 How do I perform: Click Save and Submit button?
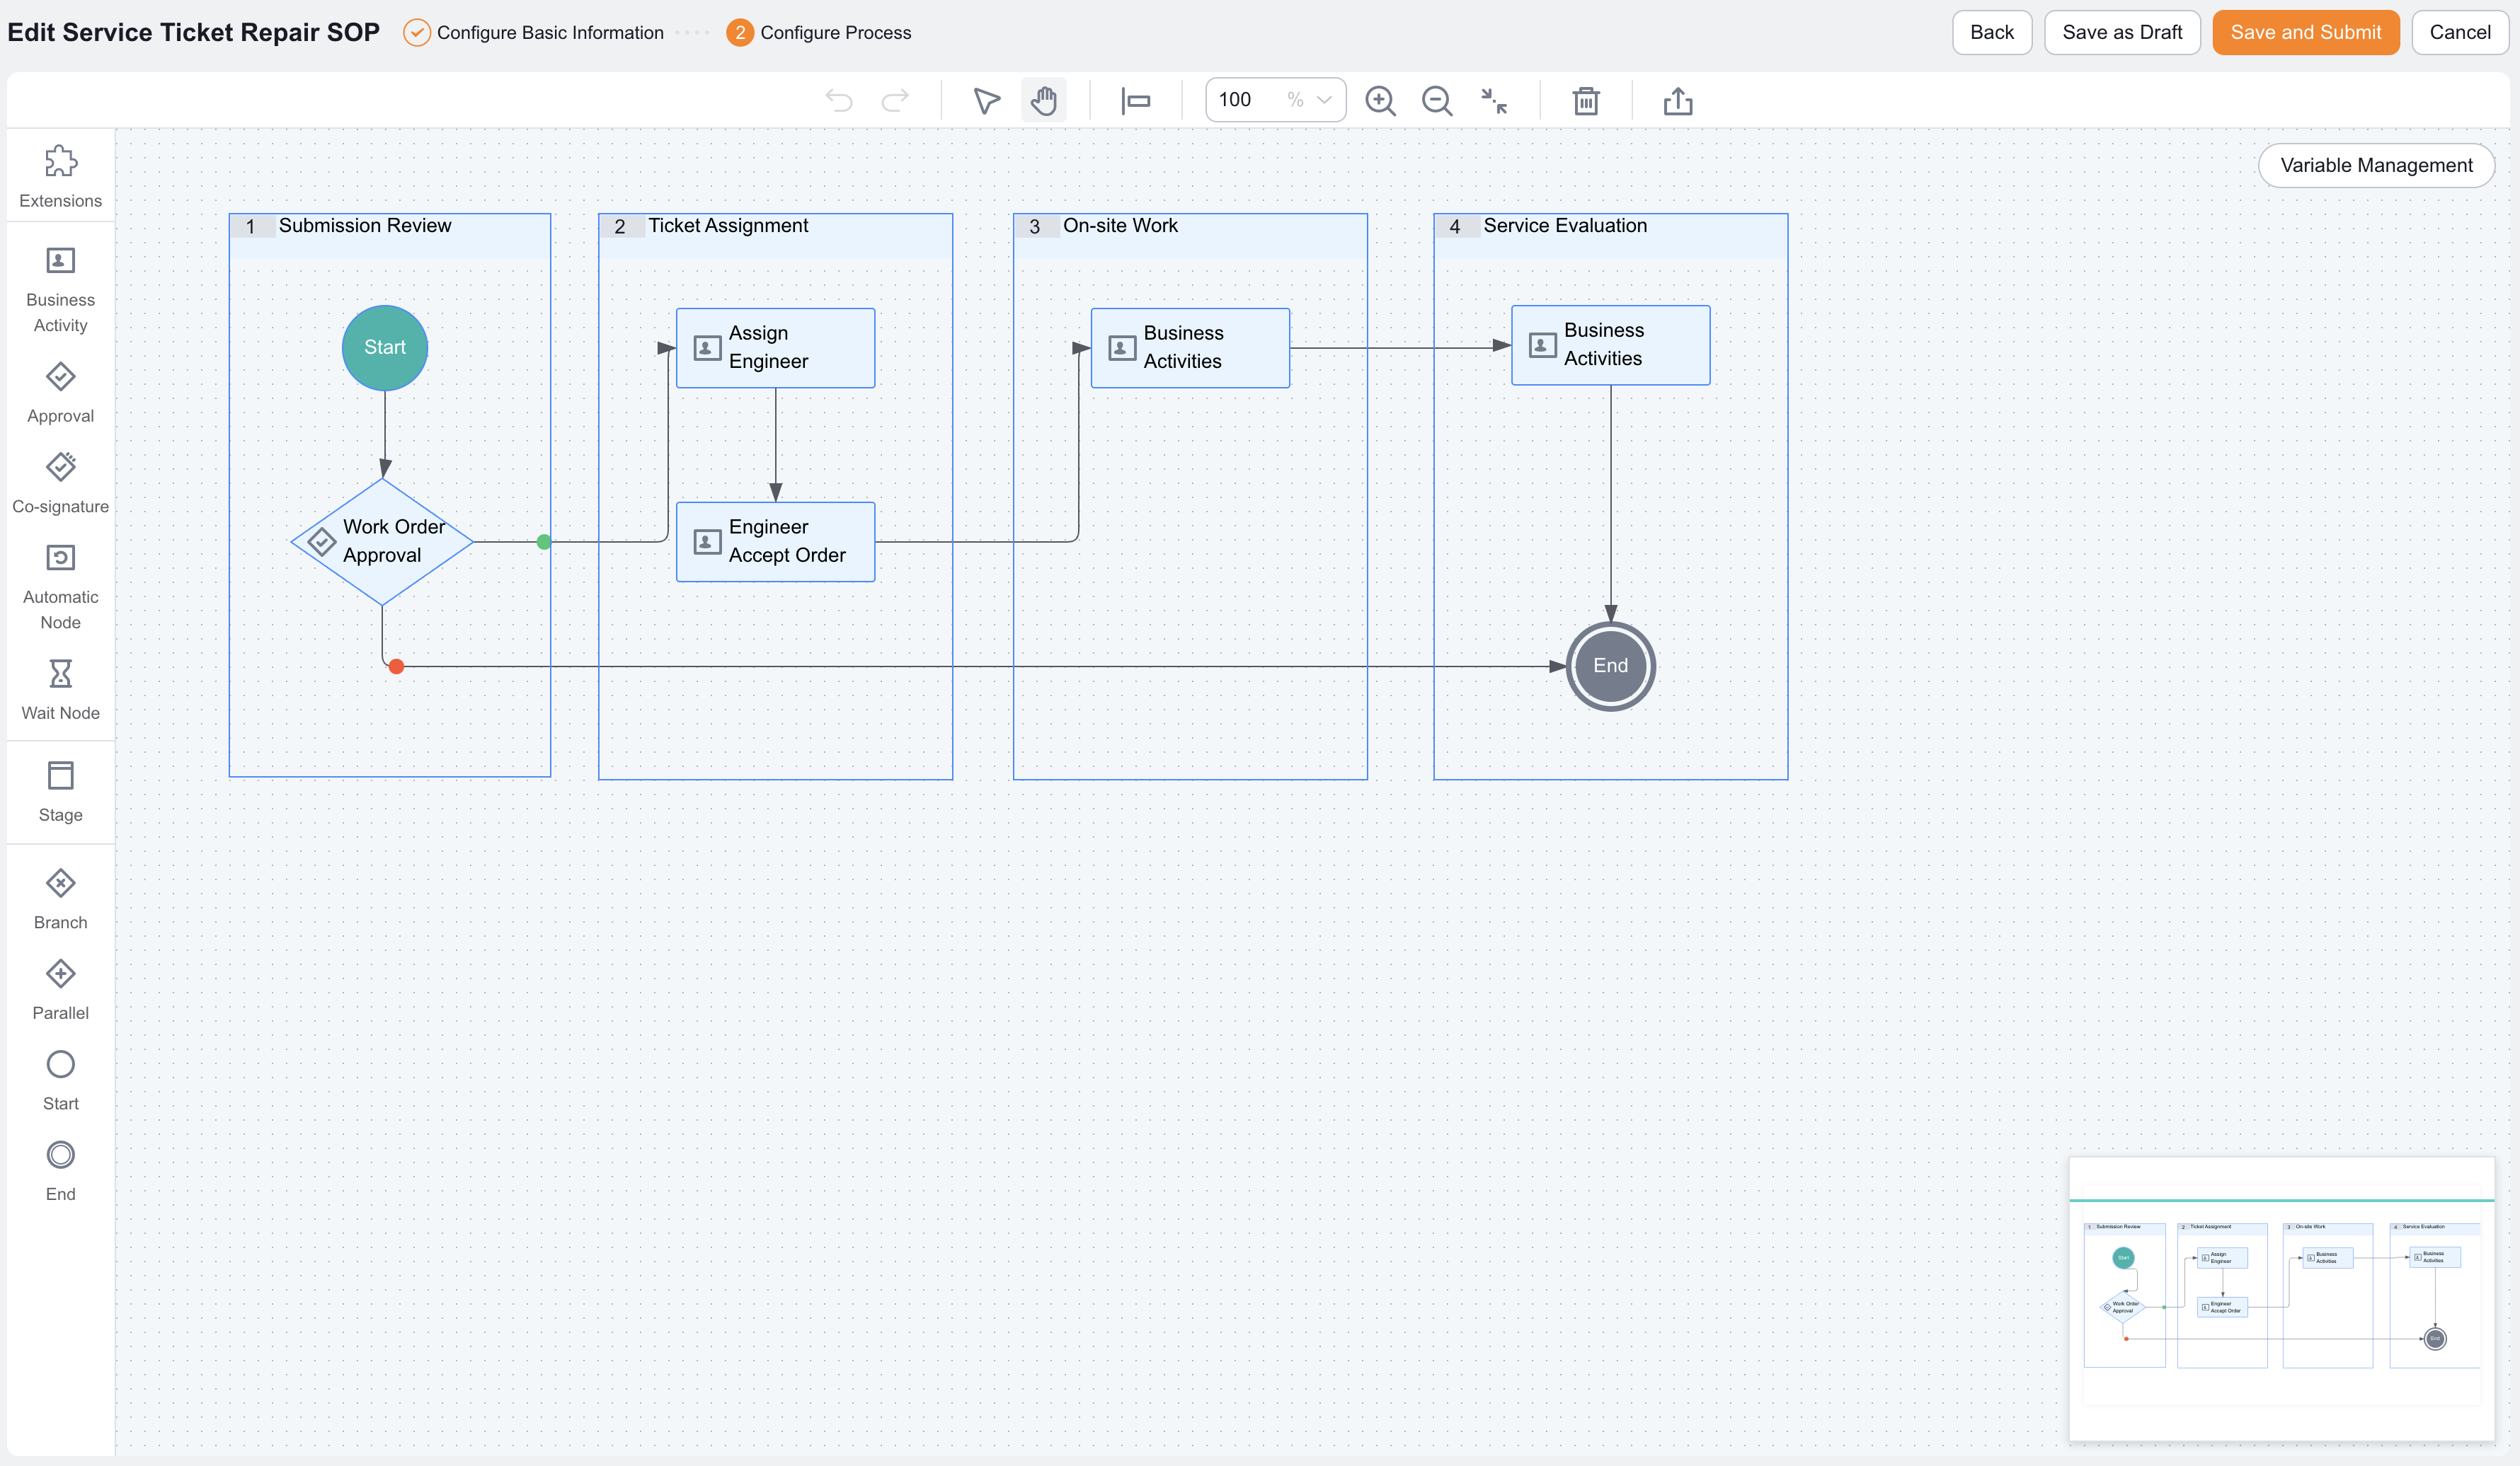[x=2305, y=32]
